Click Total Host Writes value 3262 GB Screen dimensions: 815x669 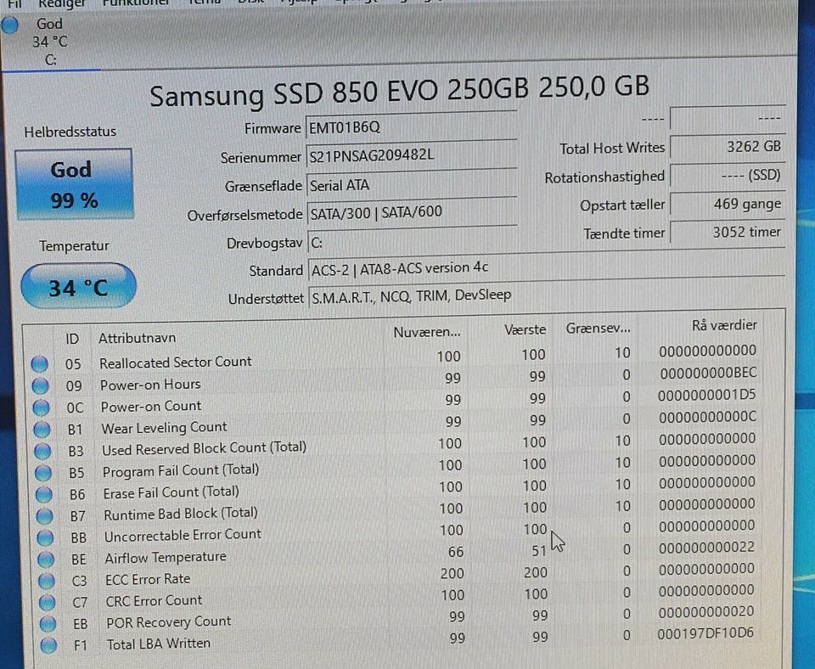coord(728,147)
